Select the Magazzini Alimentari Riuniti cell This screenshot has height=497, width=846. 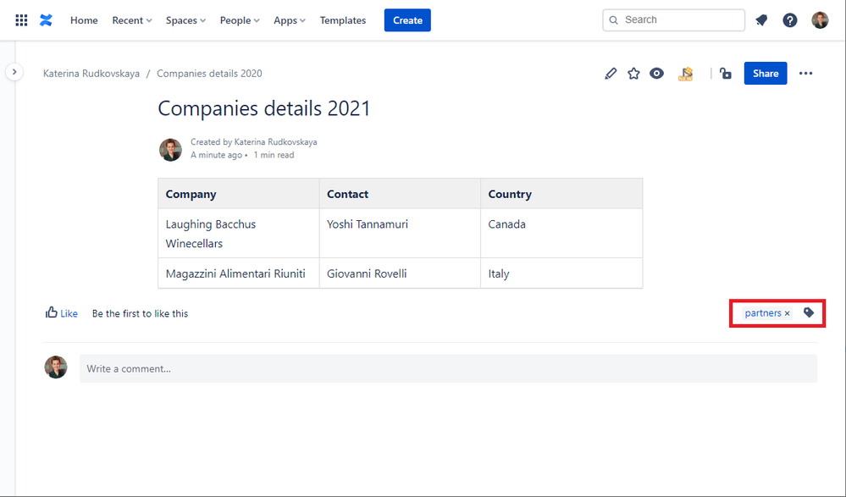[239, 273]
